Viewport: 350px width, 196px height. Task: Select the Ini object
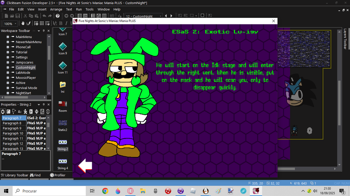[x=63, y=87]
